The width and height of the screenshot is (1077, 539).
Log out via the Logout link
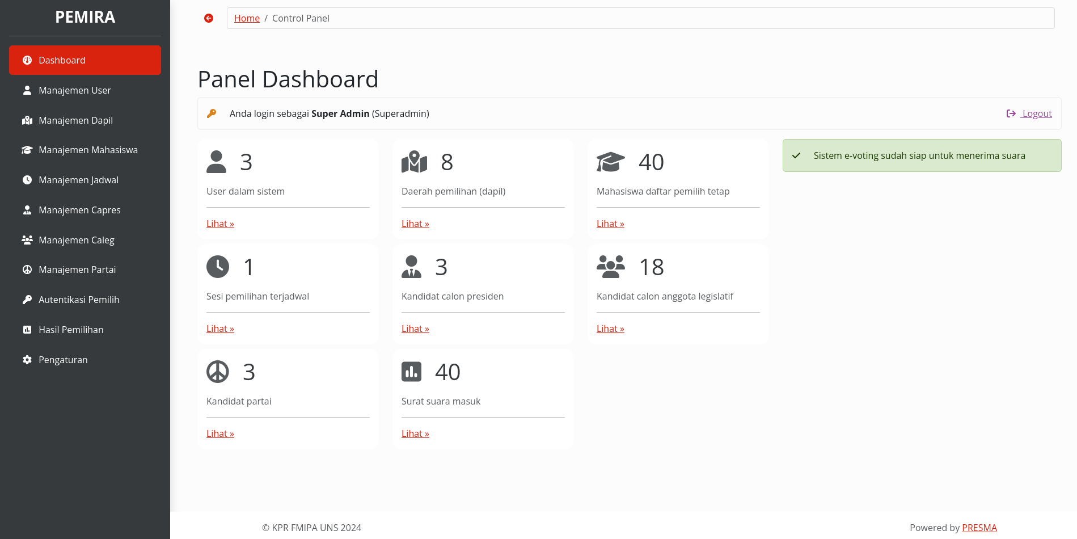1036,113
